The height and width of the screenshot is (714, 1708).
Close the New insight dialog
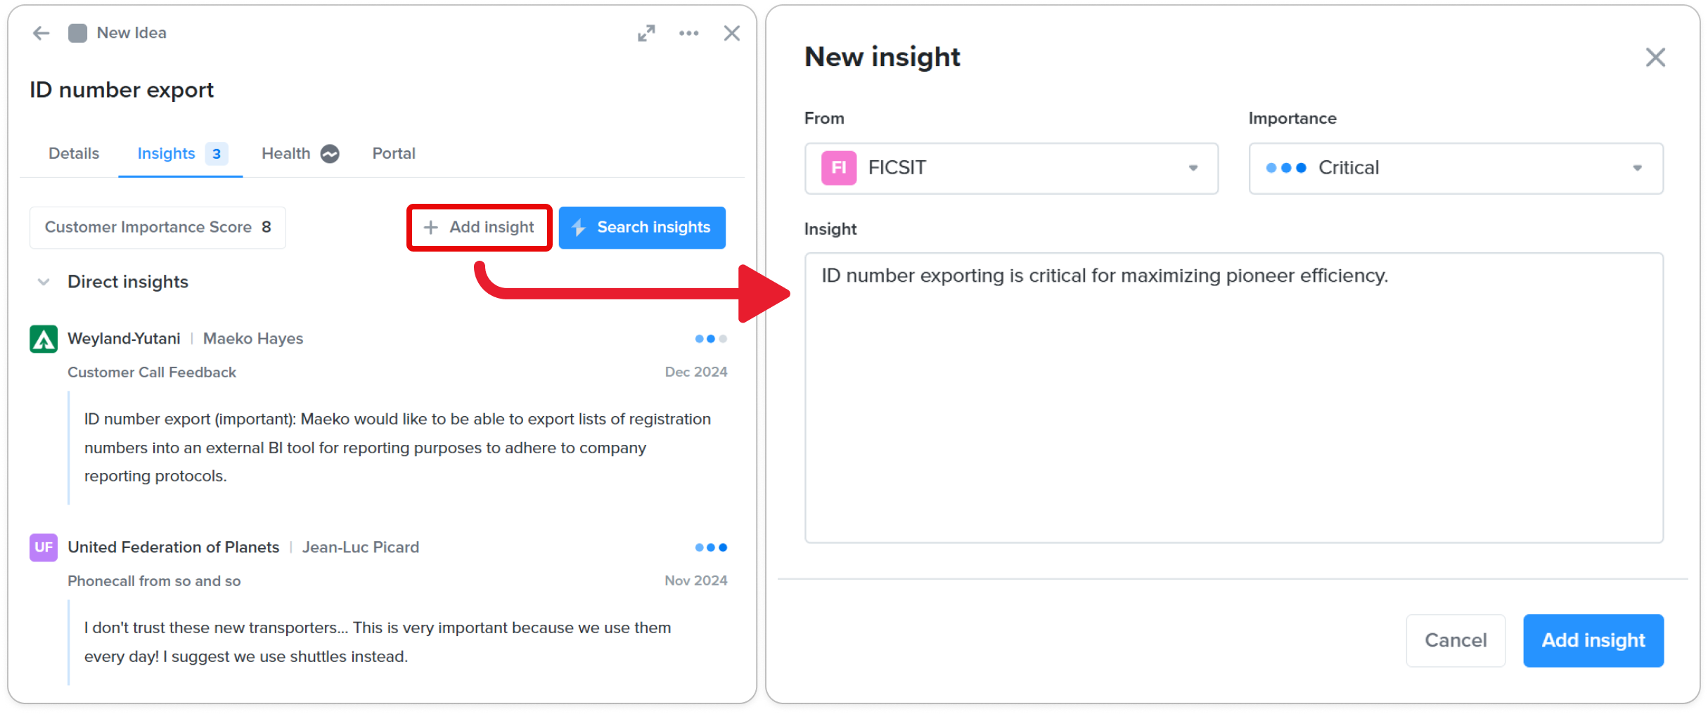tap(1655, 58)
